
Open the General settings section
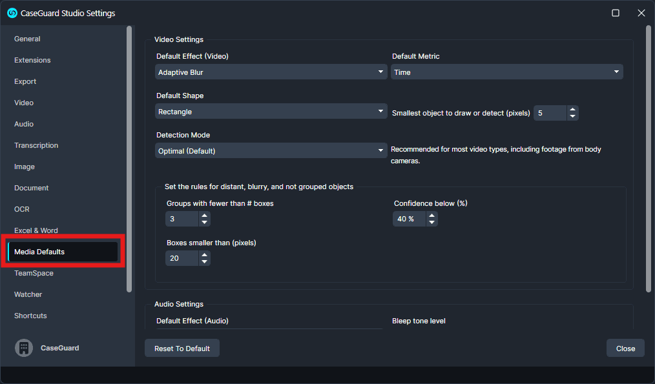click(x=27, y=39)
